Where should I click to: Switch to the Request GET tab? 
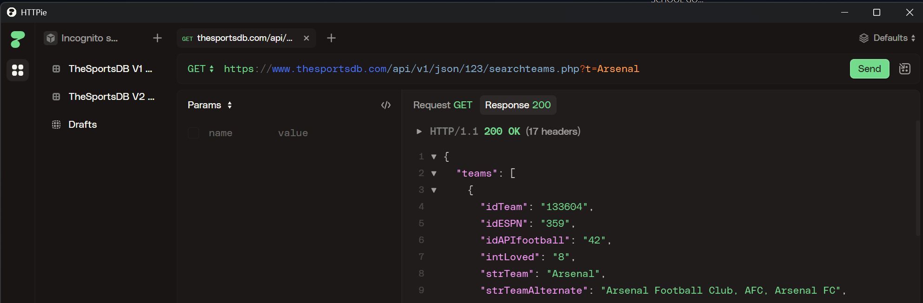[442, 105]
